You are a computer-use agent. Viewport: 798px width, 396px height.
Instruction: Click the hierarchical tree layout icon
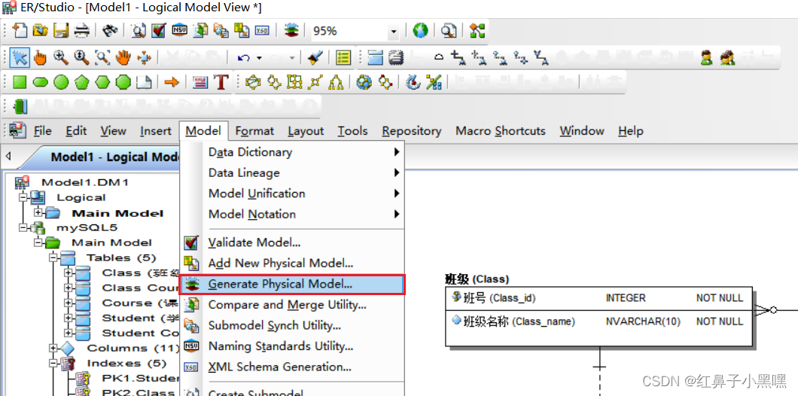(x=336, y=82)
